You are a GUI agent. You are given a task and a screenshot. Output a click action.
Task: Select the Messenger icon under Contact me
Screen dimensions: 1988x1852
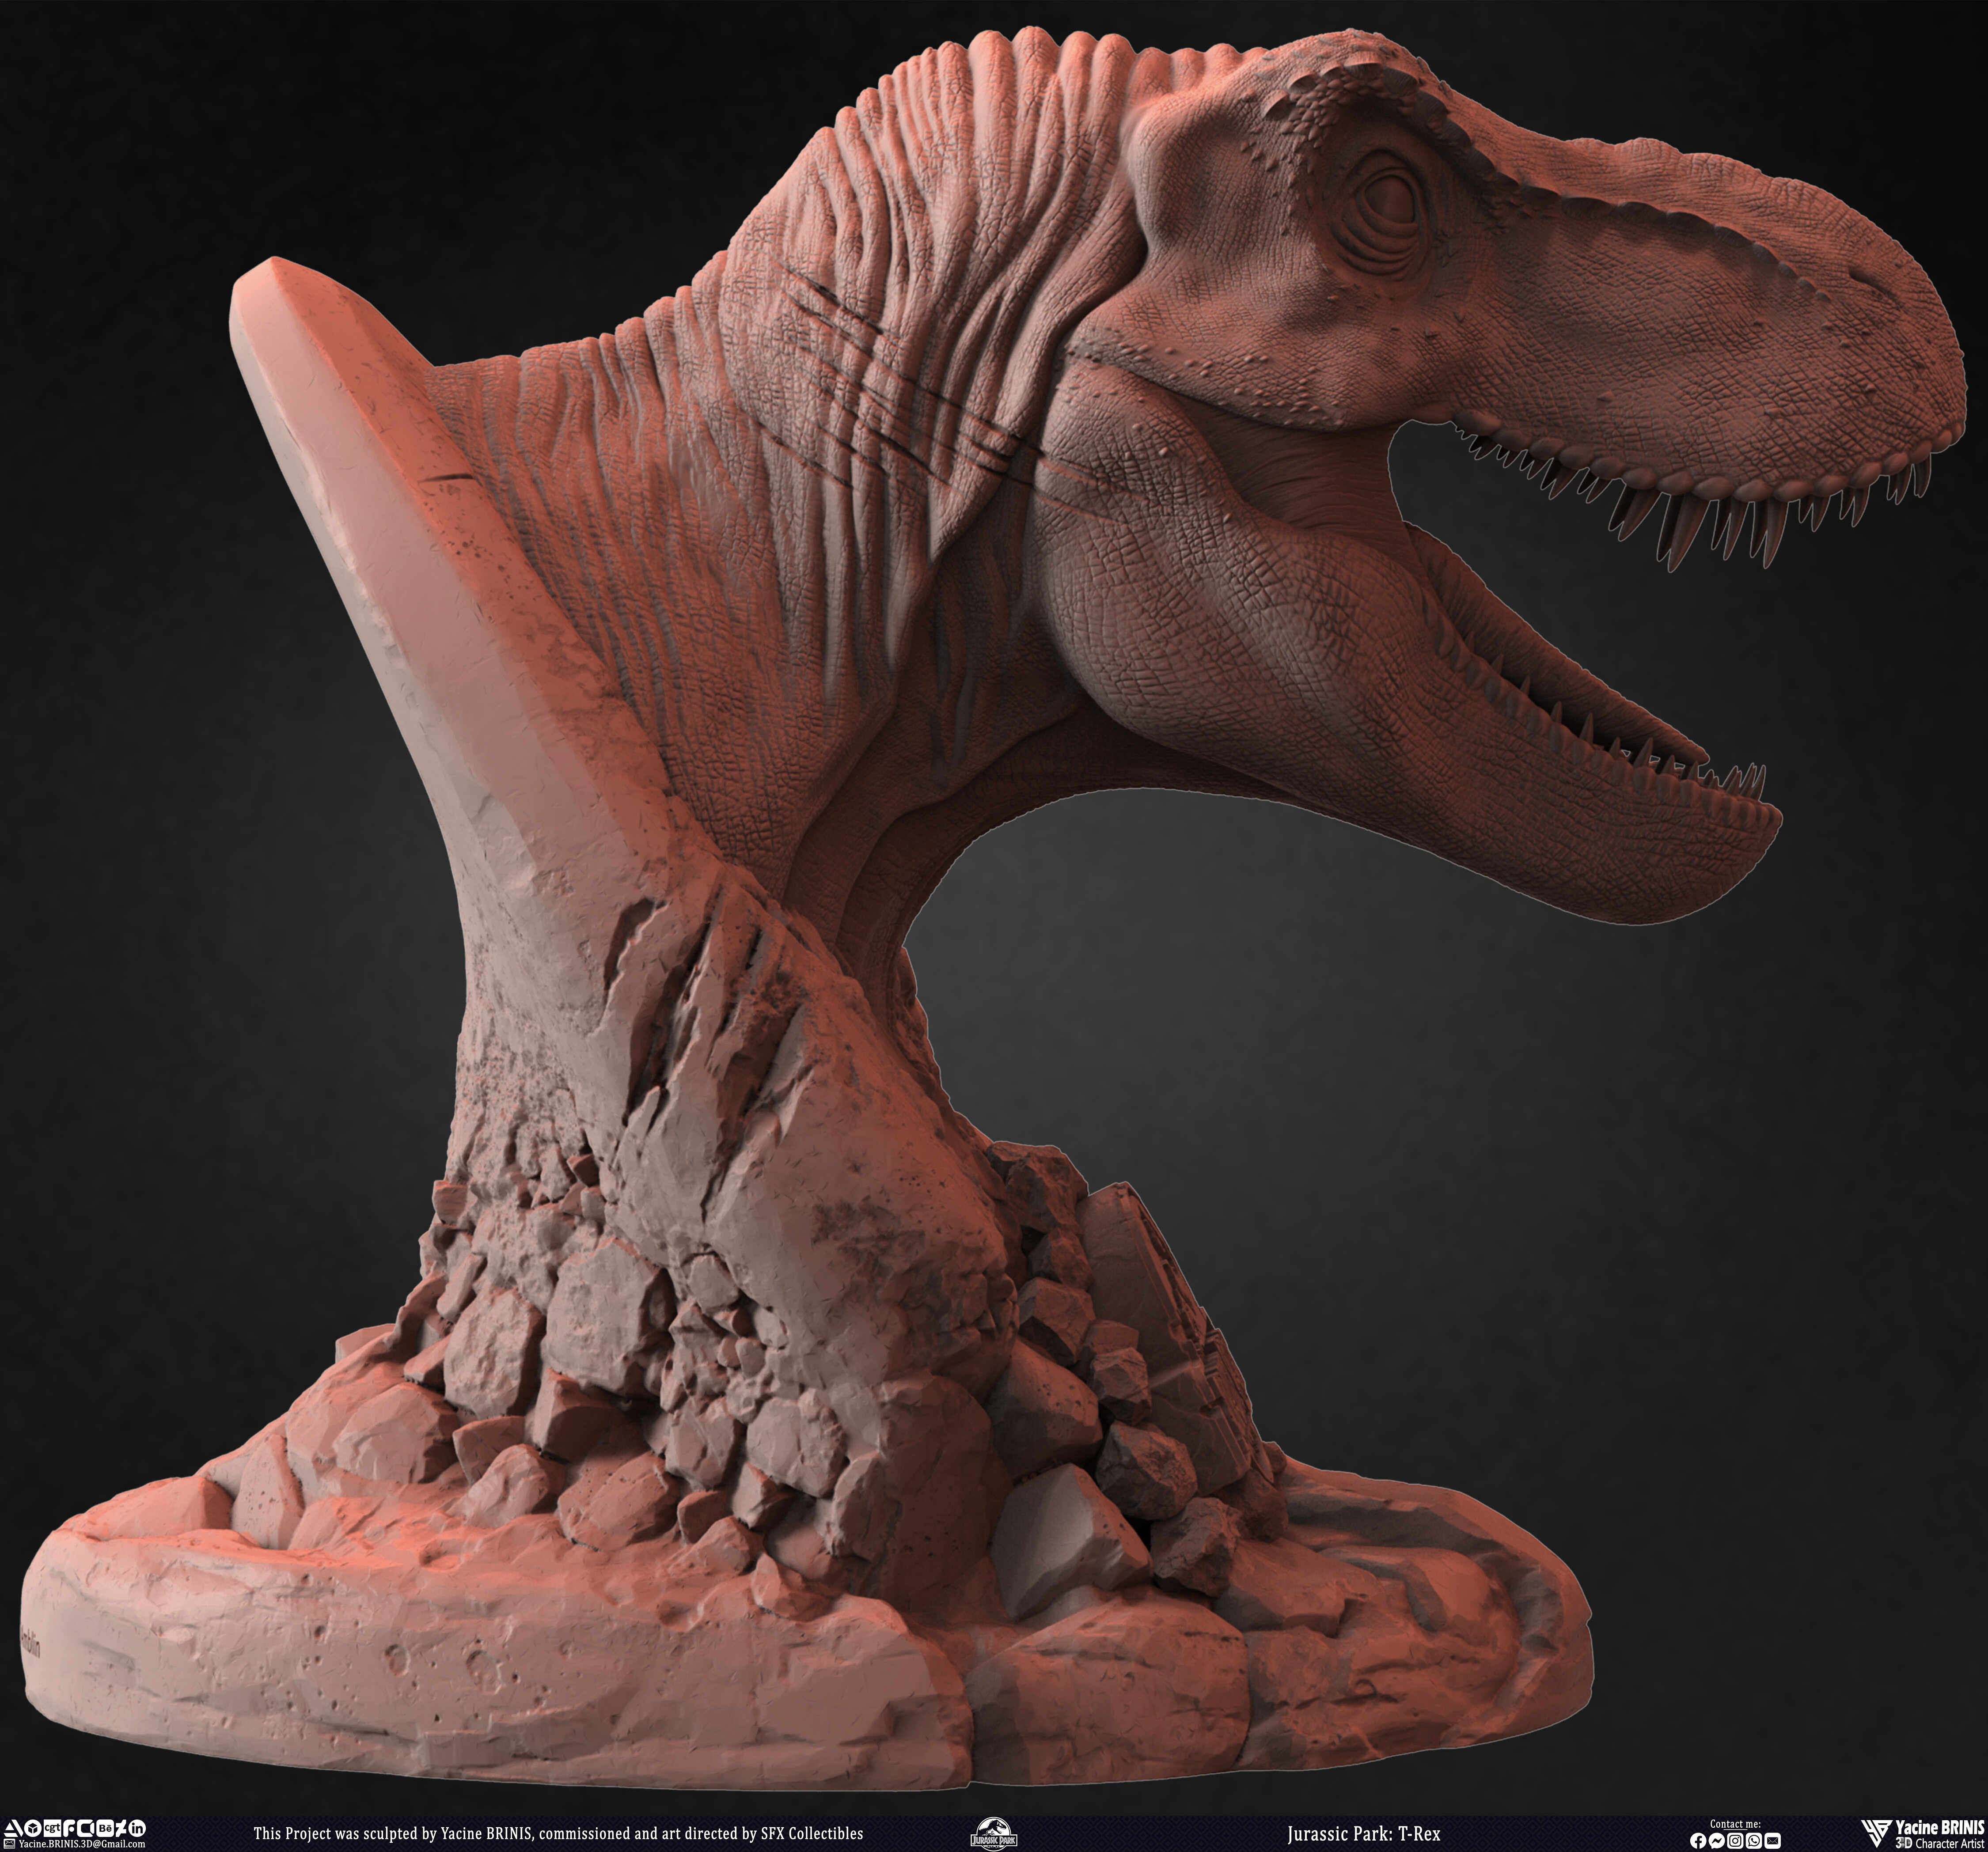pos(1717,1841)
